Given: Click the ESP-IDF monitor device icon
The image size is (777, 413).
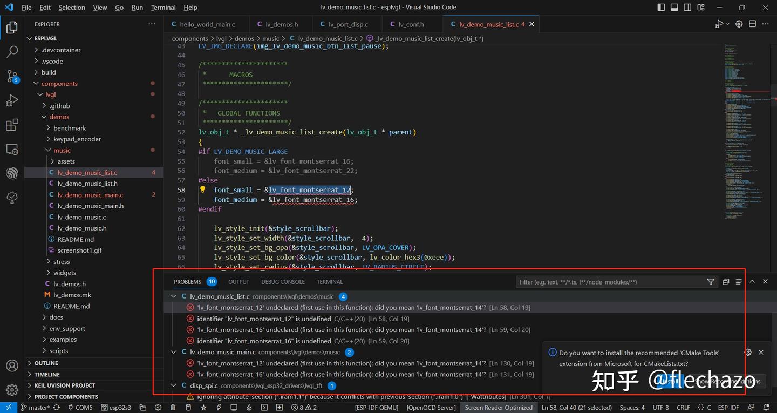Looking at the screenshot, I should pyautogui.click(x=234, y=408).
